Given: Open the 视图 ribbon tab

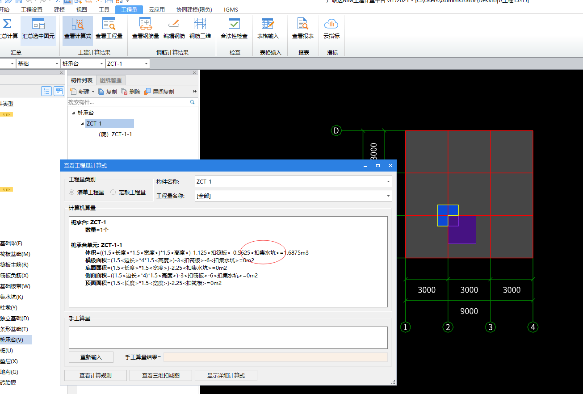Looking at the screenshot, I should coord(82,9).
